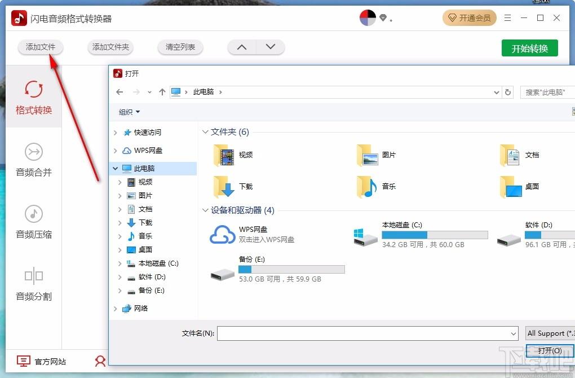Collapse the 文件夹 (6) group
The height and width of the screenshot is (378, 575).
(205, 132)
